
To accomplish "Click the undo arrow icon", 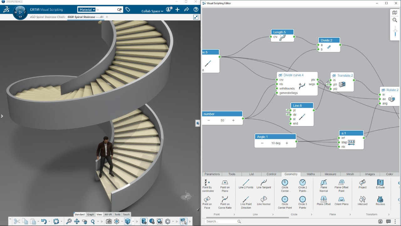I will coord(44,221).
